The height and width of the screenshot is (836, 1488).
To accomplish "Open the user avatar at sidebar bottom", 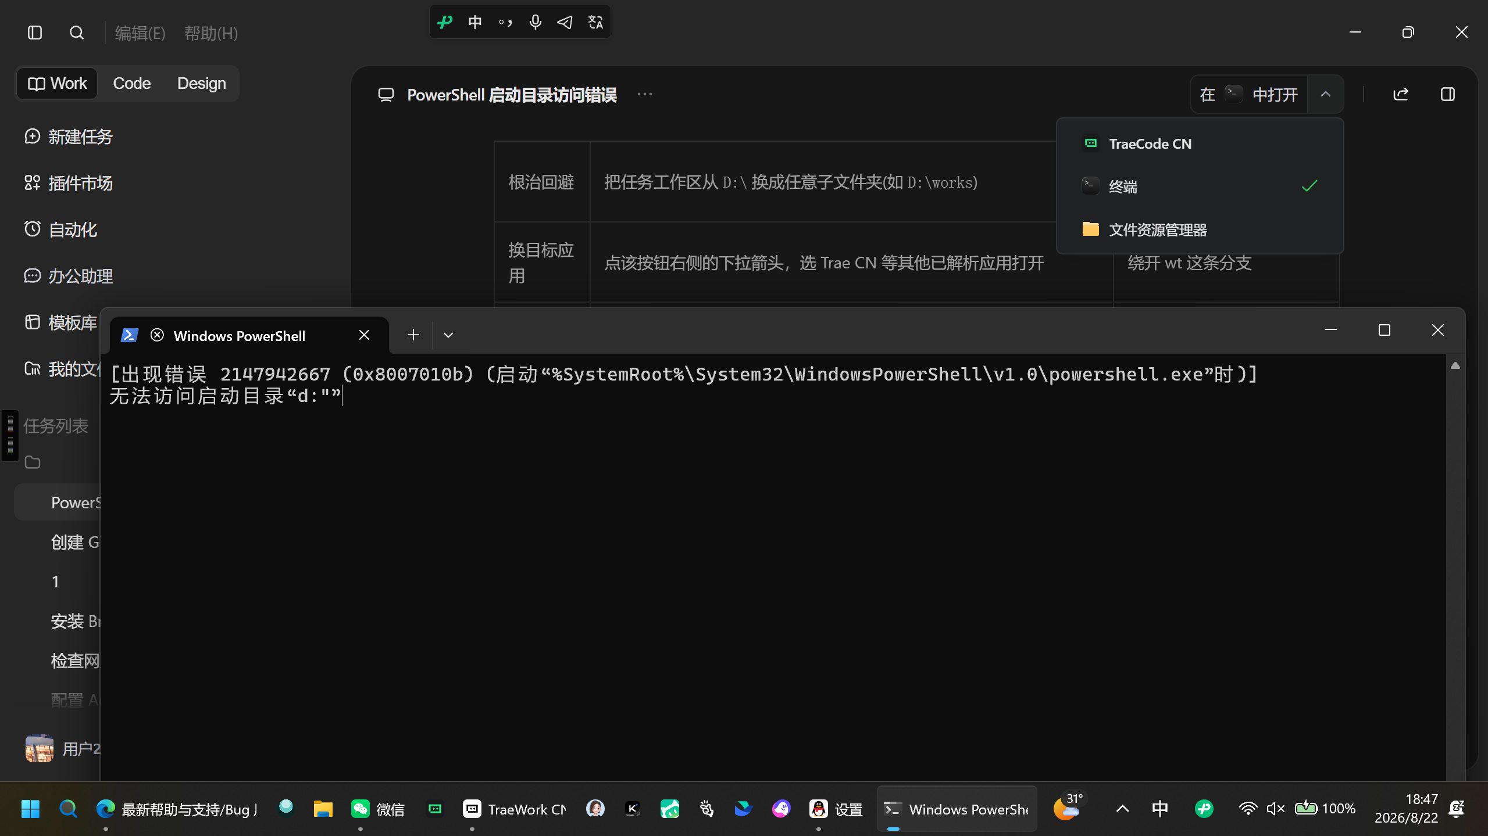I will pos(40,748).
